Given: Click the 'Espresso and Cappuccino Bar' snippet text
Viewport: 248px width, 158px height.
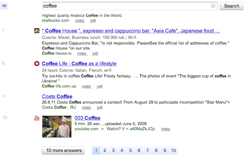Looking at the screenshot, I should (136, 46).
